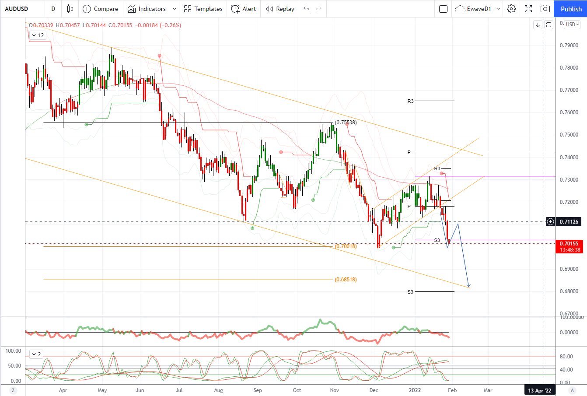Click the Replay button label
This screenshot has height=396, width=587.
[285, 9]
